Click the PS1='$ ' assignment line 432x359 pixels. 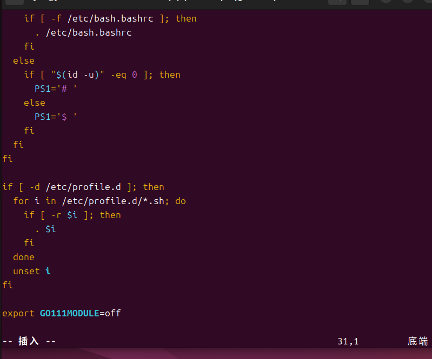click(x=56, y=117)
